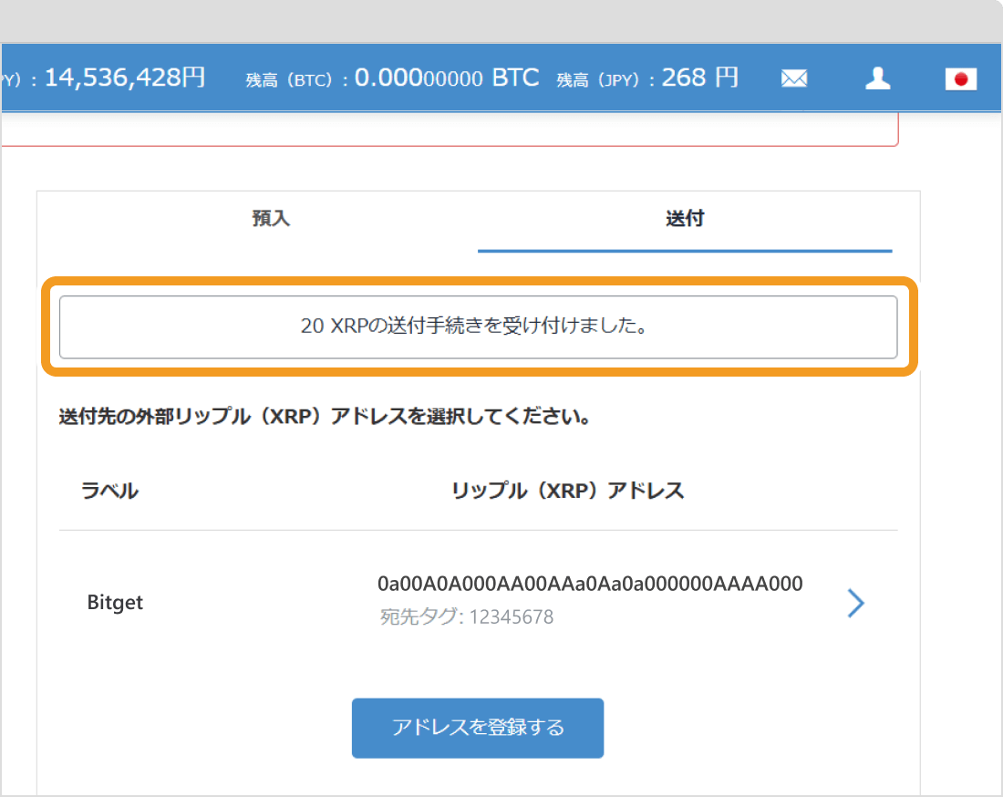Open the mail/notifications envelope icon
The width and height of the screenshot is (1003, 797).
pyautogui.click(x=793, y=78)
